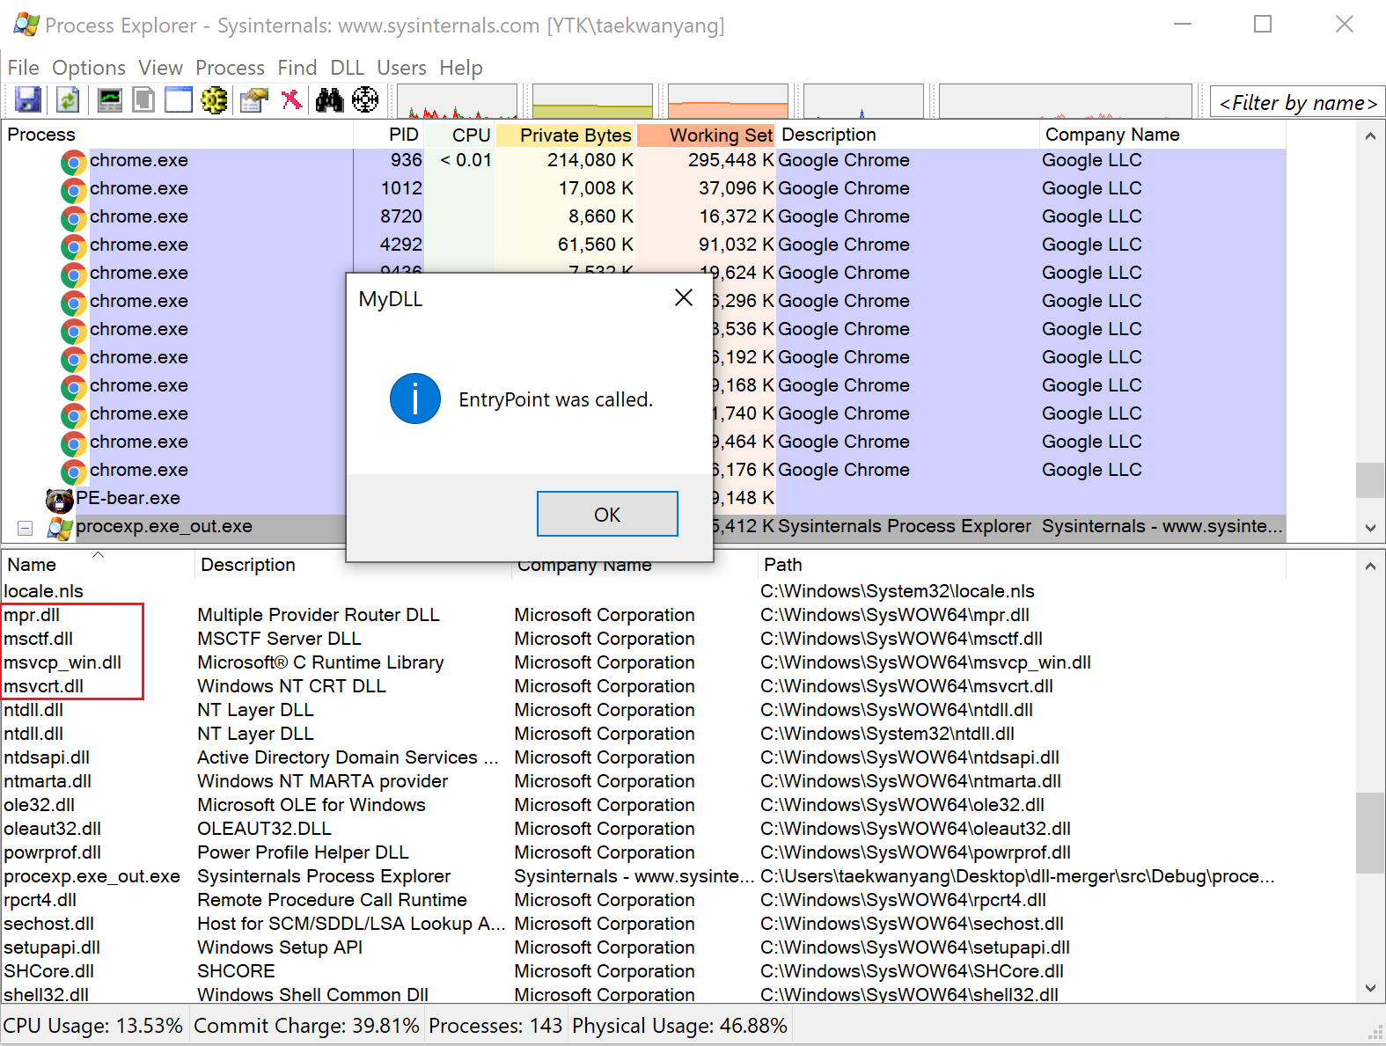This screenshot has height=1046, width=1386.
Task: Select the msvcp_win.dll row
Action: pos(643,662)
